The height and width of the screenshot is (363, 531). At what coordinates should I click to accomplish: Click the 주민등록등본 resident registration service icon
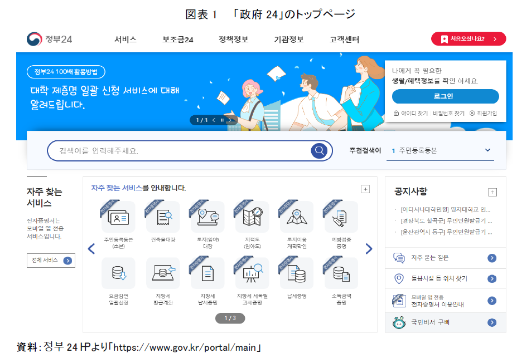pos(118,218)
